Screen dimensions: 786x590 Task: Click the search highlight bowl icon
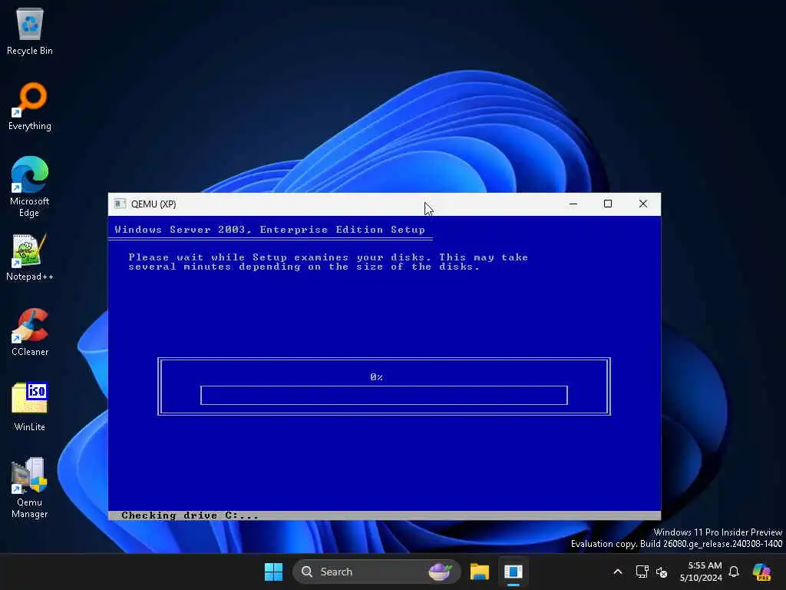pos(440,572)
